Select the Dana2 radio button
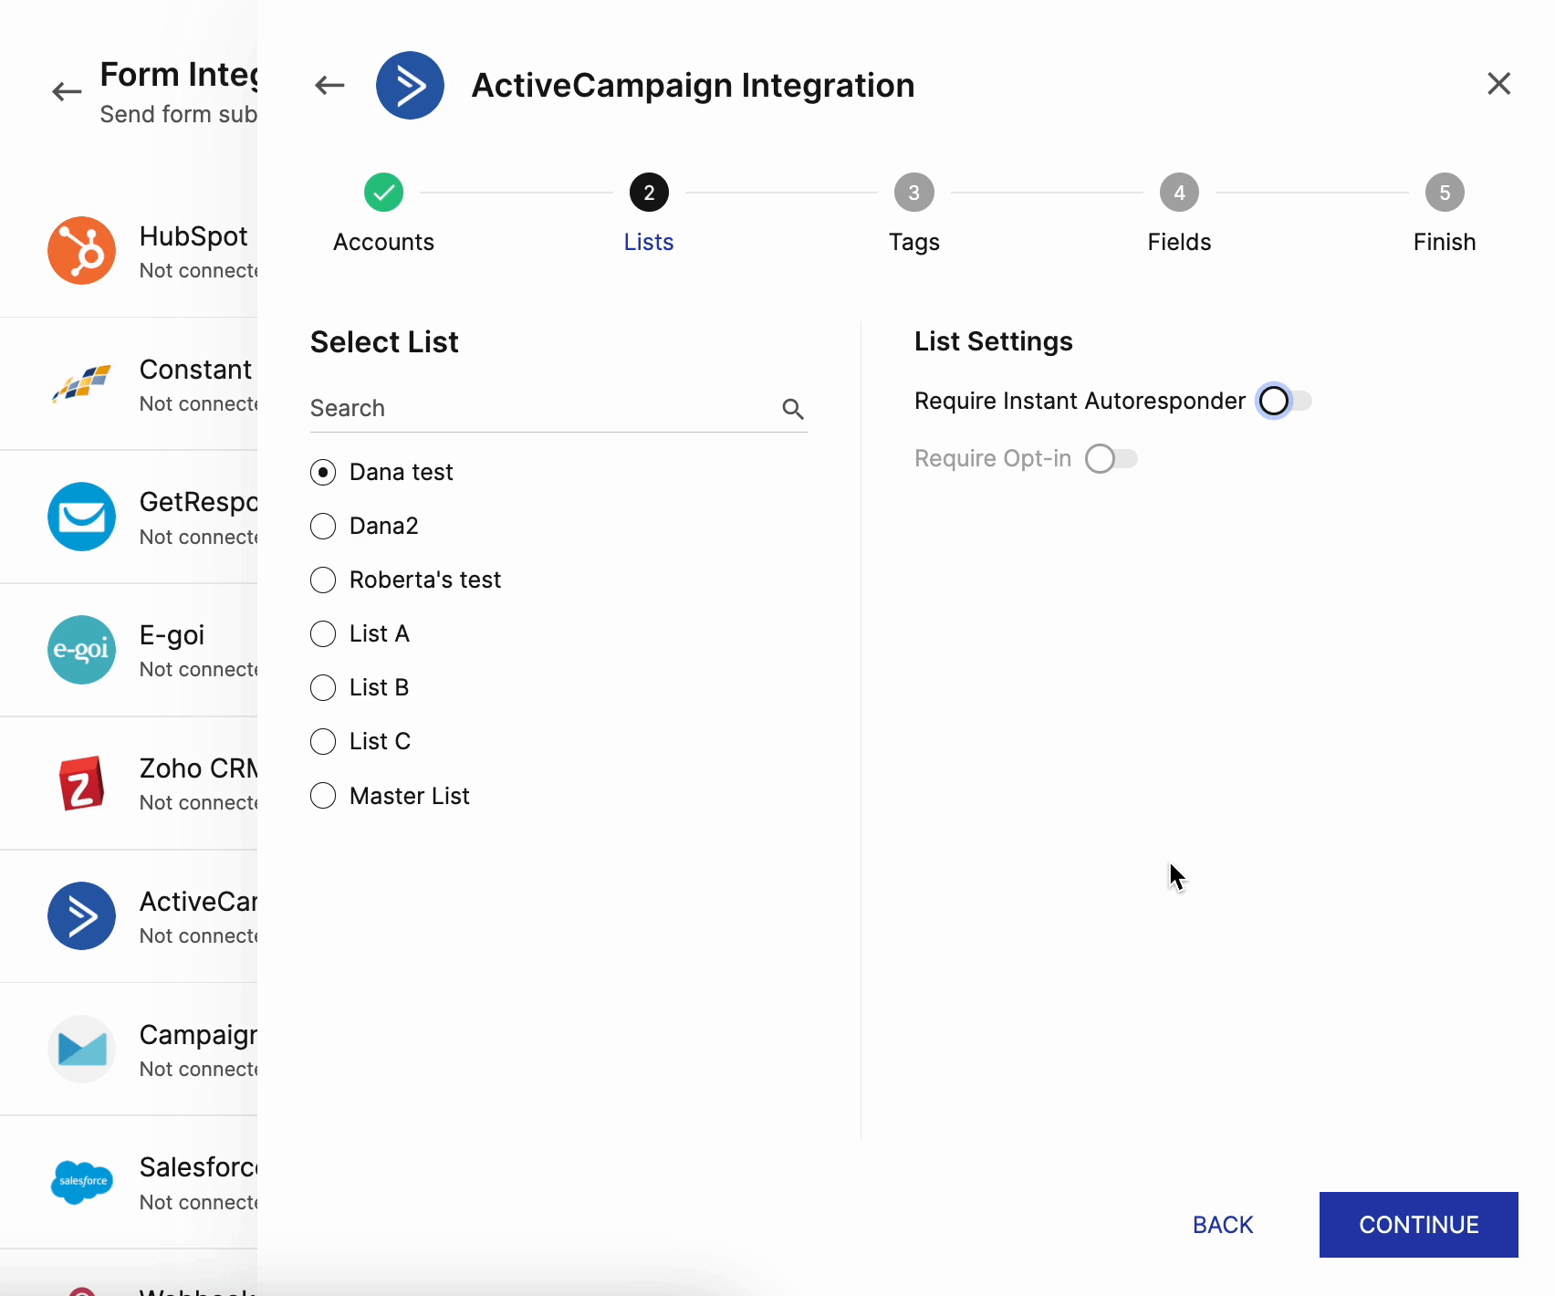Screen dimensions: 1555x1296 pyautogui.click(x=323, y=527)
